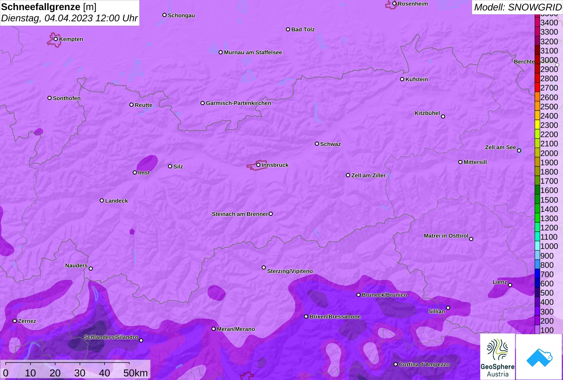Image resolution: width=563 pixels, height=380 pixels.
Task: Click the '1200' legend value
Action: pos(549,228)
